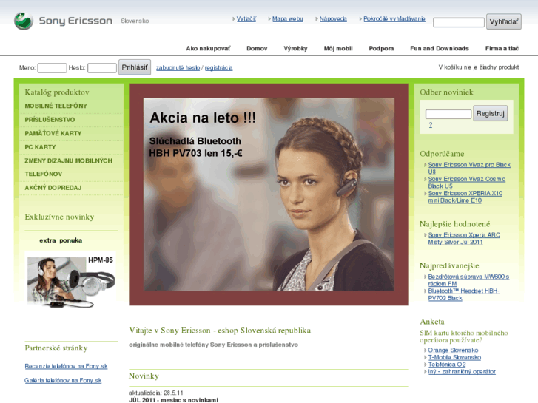
Task: Open the zabudnuté heslo link
Action: pos(178,67)
